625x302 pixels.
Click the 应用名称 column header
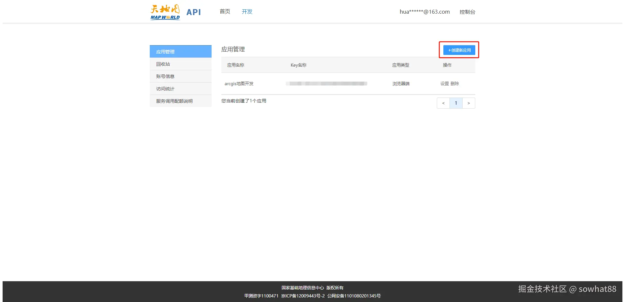click(x=236, y=65)
